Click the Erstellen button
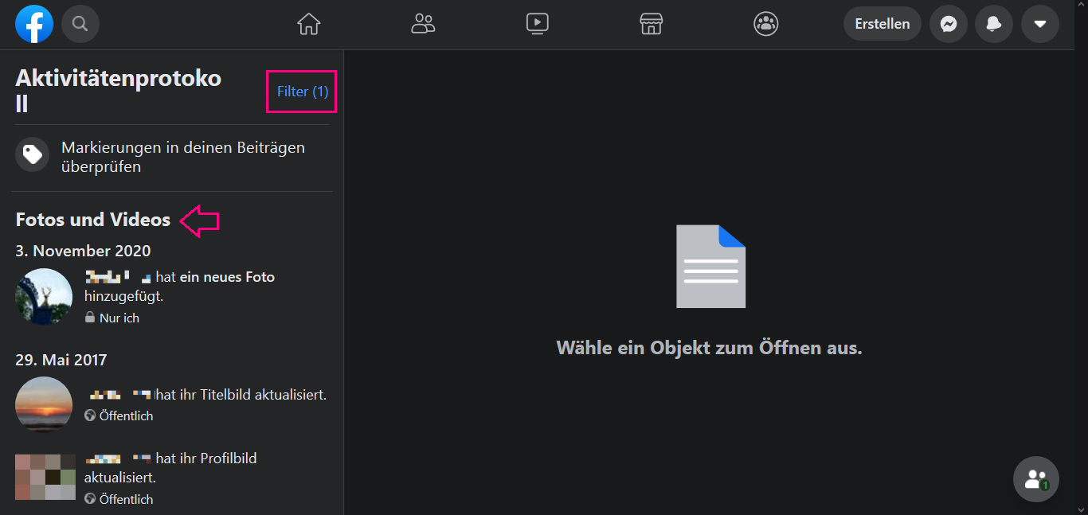Screen dimensions: 1088x515 coord(882,24)
